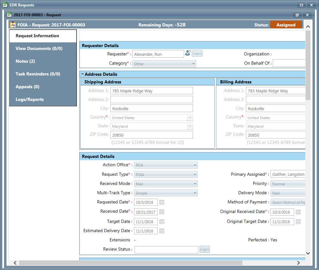Click the FOIA request icon in header
The height and width of the screenshot is (270, 319).
point(13,25)
